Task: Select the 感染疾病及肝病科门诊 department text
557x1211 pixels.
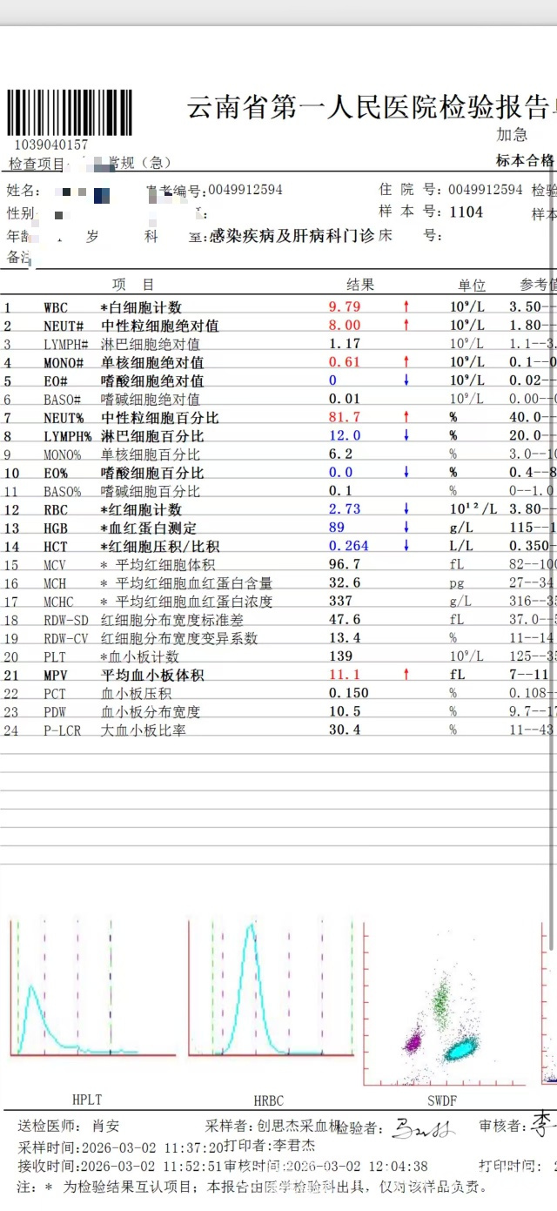Action: (292, 236)
